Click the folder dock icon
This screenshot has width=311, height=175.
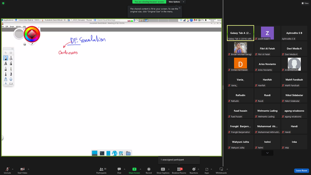(128, 153)
